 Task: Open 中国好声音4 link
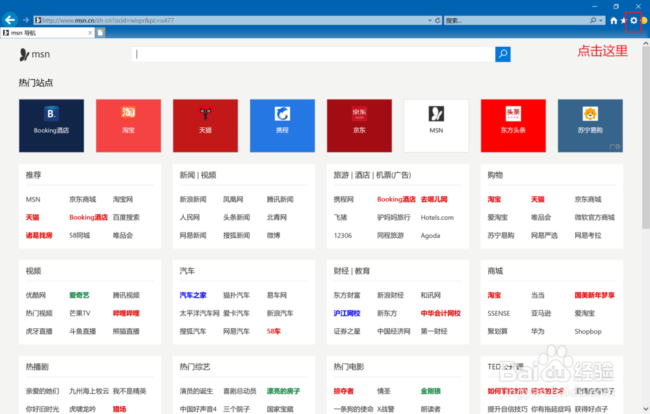pyautogui.click(x=198, y=409)
